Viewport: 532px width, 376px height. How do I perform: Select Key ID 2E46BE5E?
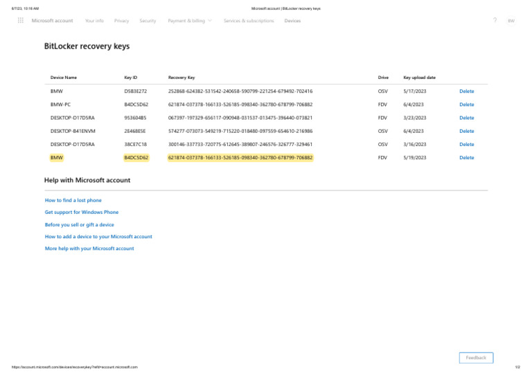134,131
